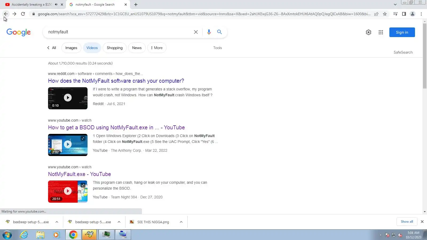Screen dimensions: 427x240
Task: Open Google quick settings gear
Action: point(369,32)
